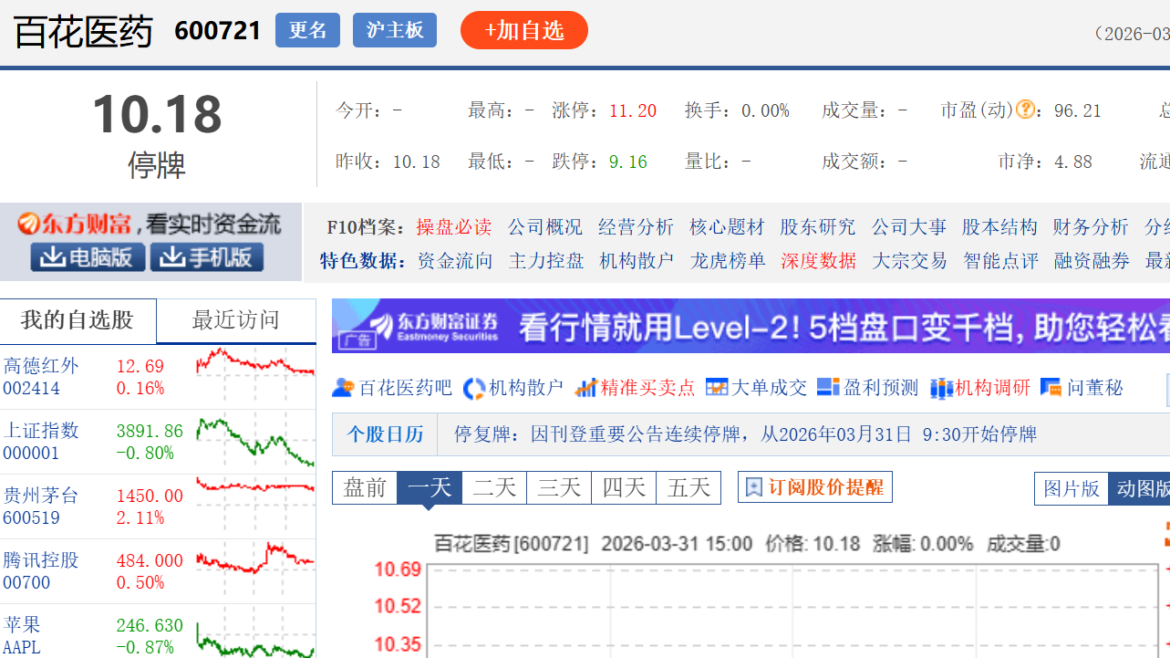Switch the chart to 动图版 mode
The image size is (1170, 658).
(x=1140, y=489)
